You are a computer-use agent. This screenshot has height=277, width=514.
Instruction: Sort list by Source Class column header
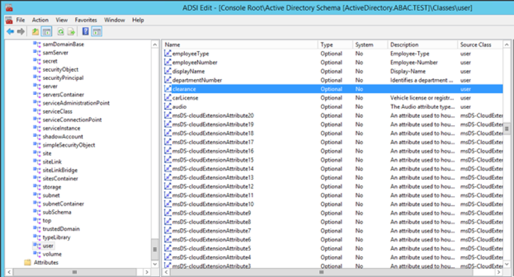click(480, 45)
